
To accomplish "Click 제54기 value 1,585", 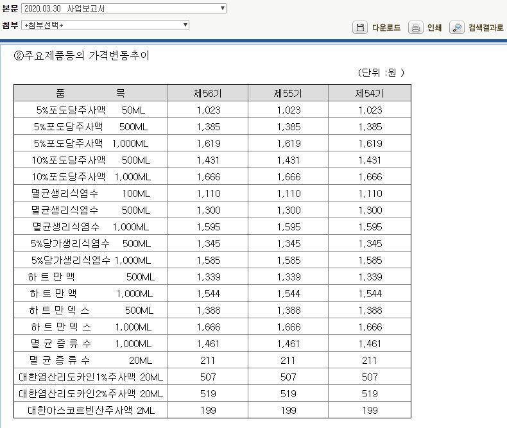I will (370, 261).
